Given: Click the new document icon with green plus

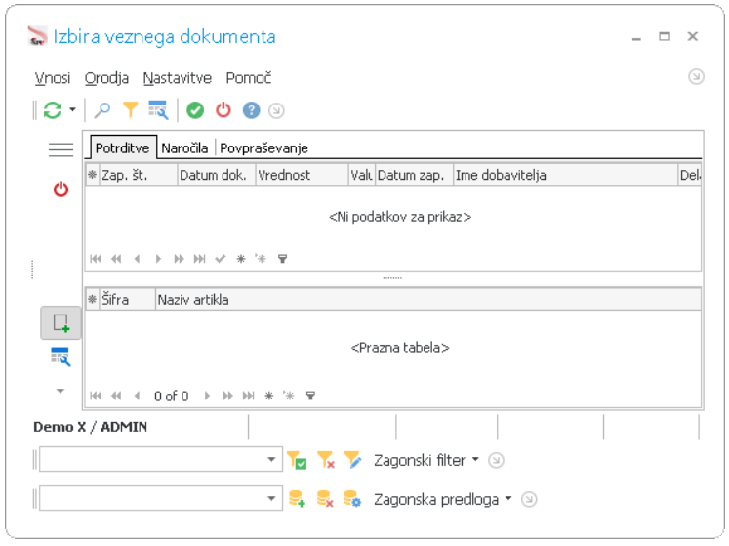Looking at the screenshot, I should pos(61,322).
